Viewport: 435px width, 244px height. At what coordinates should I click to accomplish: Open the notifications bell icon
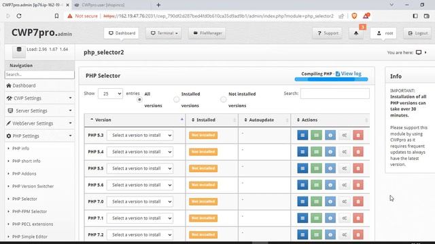point(356,33)
